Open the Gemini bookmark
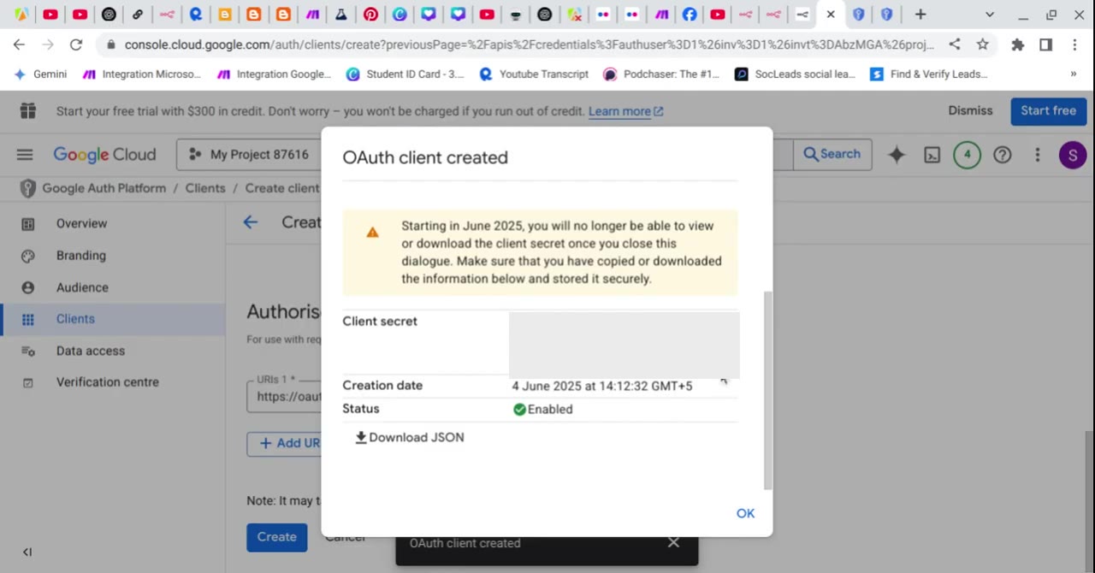Image resolution: width=1095 pixels, height=573 pixels. [40, 74]
